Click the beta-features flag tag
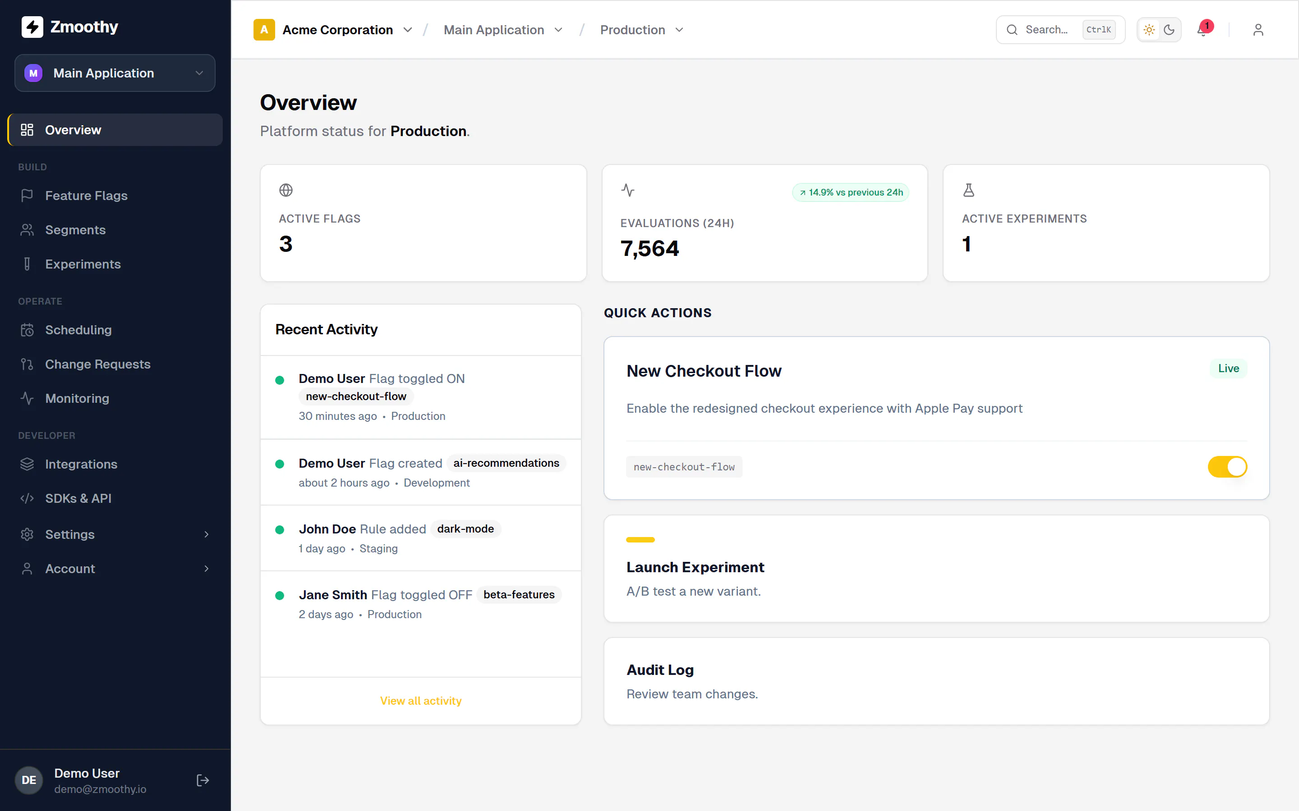 (x=519, y=595)
